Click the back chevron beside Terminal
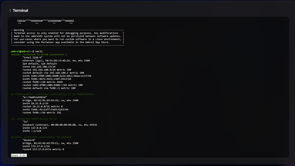The width and height of the screenshot is (295, 166). pyautogui.click(x=10, y=11)
